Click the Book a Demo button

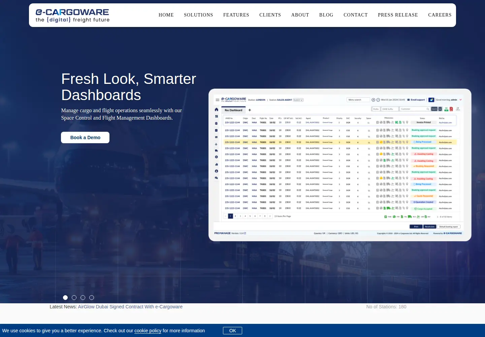pos(85,137)
